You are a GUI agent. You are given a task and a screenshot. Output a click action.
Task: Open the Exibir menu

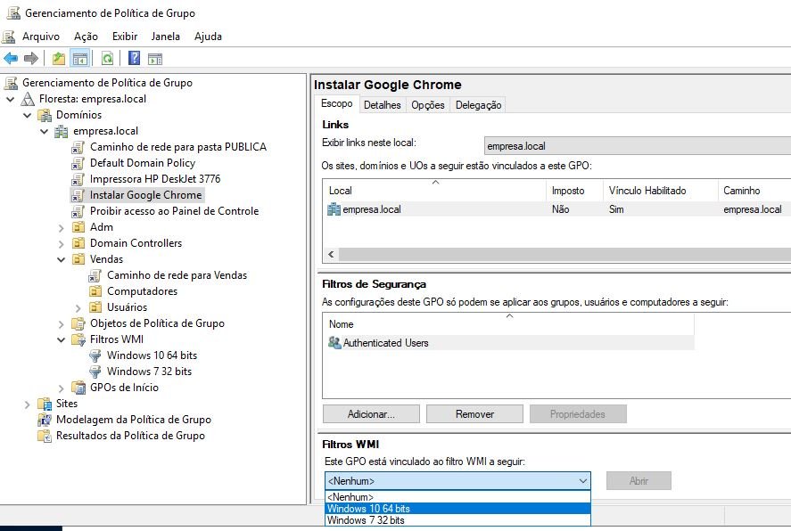coord(125,37)
